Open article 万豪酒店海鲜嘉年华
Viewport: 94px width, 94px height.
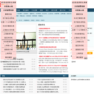[x=44, y=28]
